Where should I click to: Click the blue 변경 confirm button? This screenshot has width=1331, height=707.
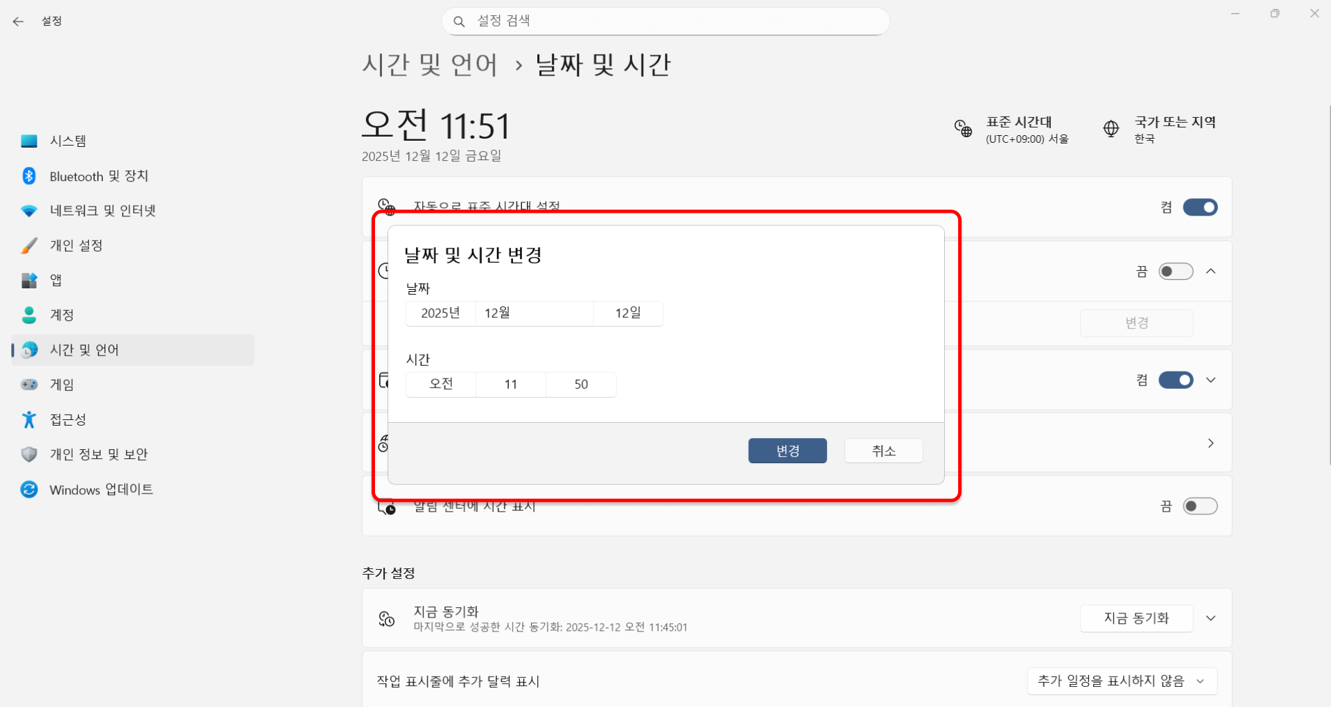click(788, 451)
